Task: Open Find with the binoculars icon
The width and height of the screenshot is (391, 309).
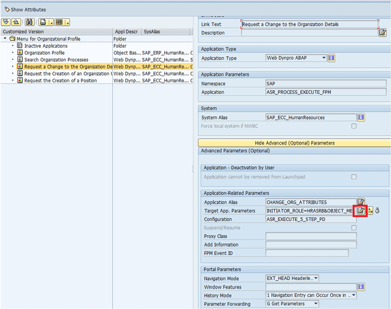Action: click(29, 22)
